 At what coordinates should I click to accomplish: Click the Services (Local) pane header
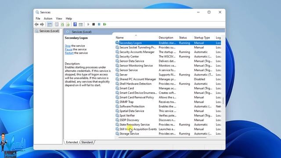coord(82,32)
